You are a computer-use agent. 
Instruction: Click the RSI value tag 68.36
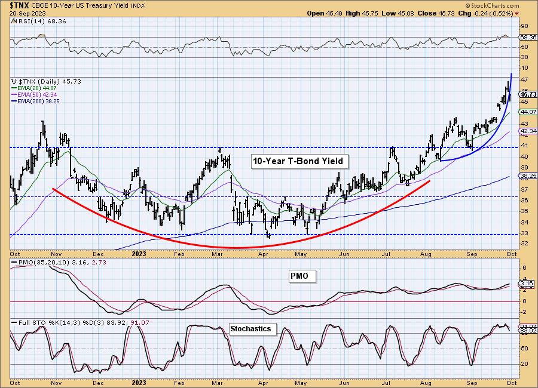click(528, 37)
